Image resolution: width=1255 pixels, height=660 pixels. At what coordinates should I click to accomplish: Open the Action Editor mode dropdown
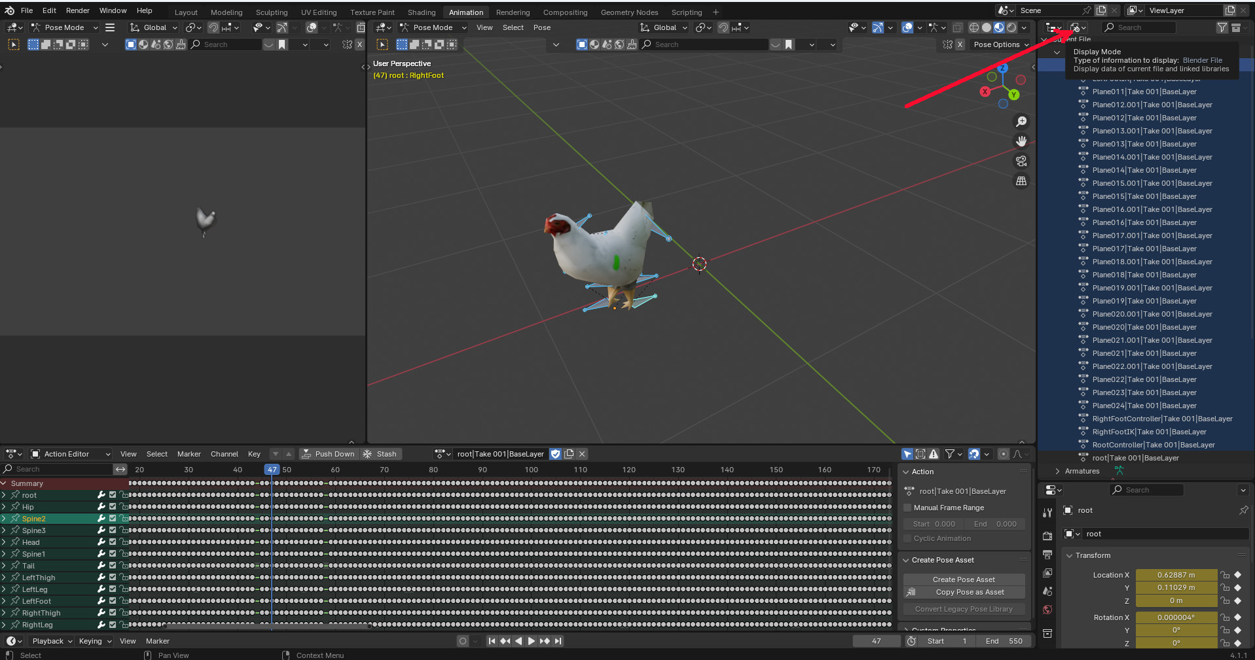pyautogui.click(x=71, y=454)
